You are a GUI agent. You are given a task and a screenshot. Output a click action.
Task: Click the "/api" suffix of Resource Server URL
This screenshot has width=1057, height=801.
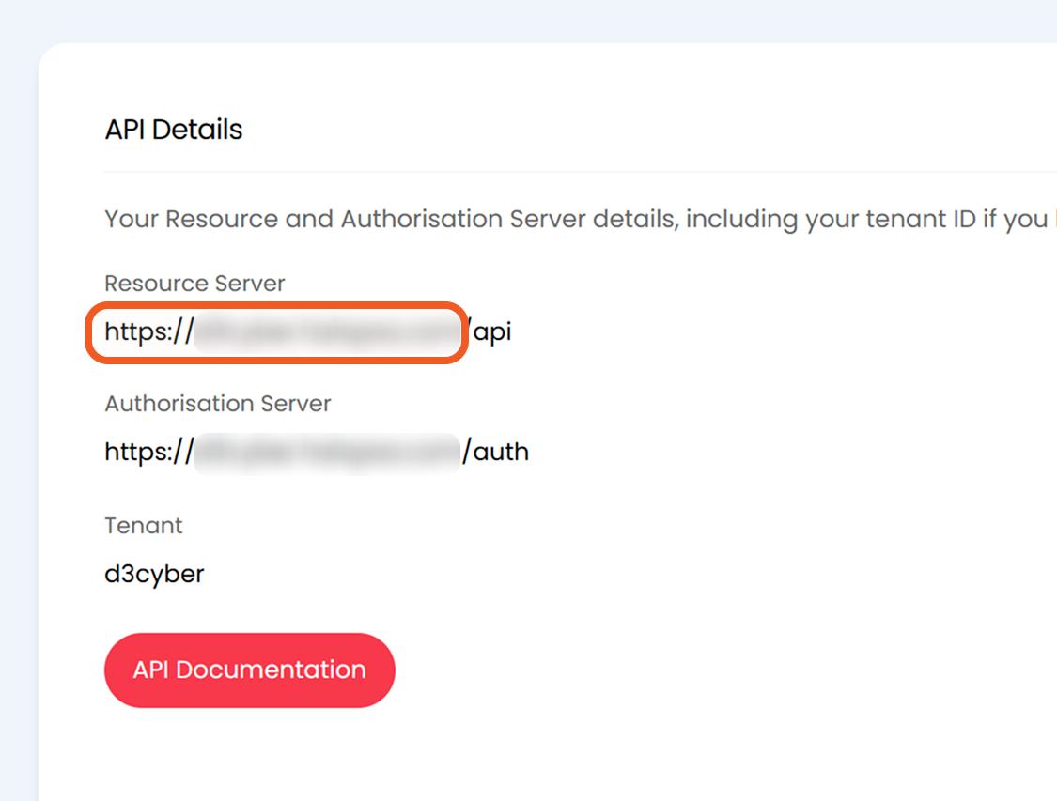[490, 331]
